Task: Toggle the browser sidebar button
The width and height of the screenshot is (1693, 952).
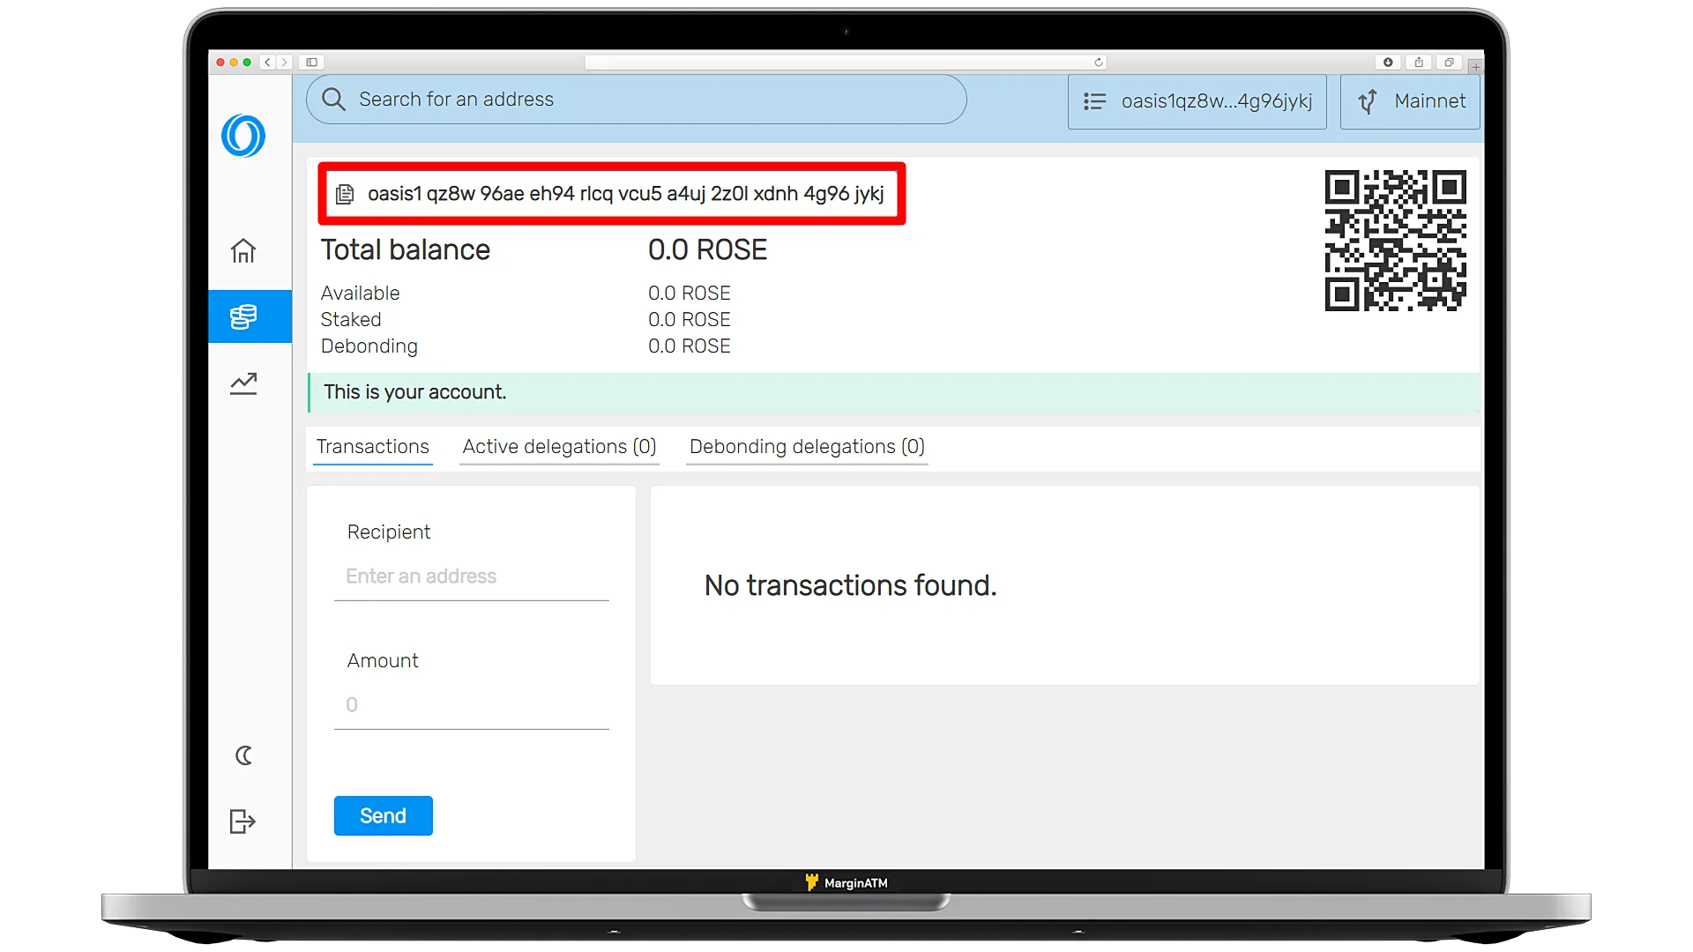Action: coord(311,63)
